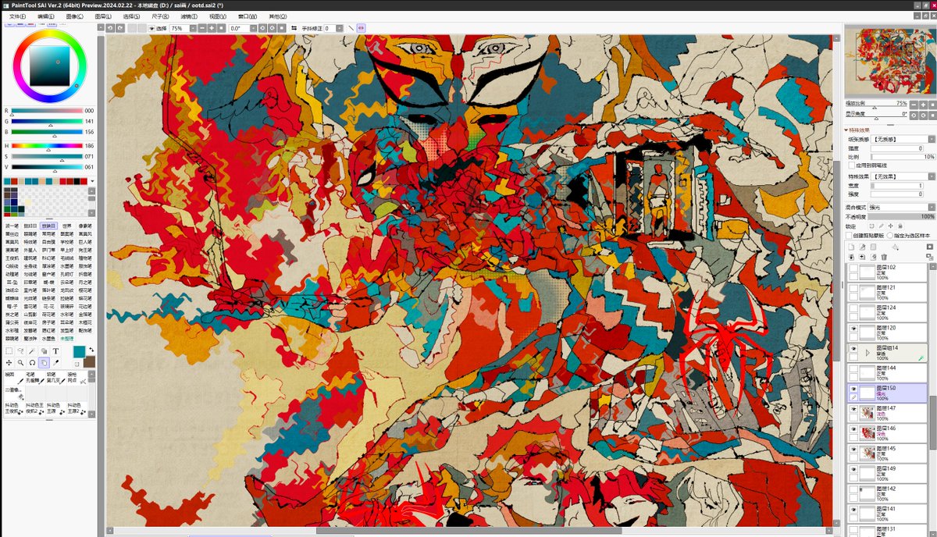Open the 其他(O) menu
Viewport: 937px width, 537px height.
[x=277, y=16]
